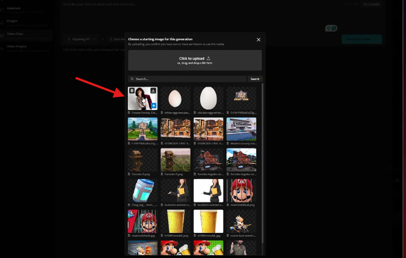Select the small white egg thumbnail

pyautogui.click(x=175, y=99)
